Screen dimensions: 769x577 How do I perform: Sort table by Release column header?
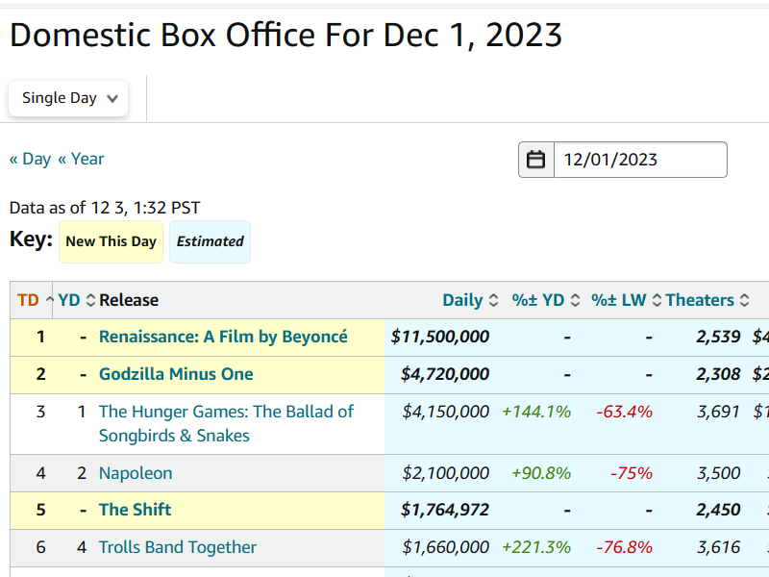click(x=129, y=300)
